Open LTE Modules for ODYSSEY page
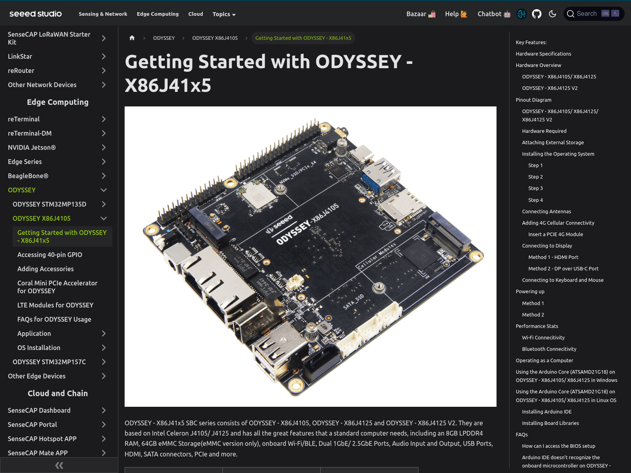Image resolution: width=631 pixels, height=473 pixels. (x=55, y=305)
